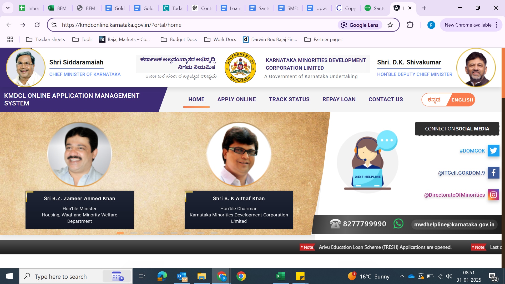Open the Twitter #DOMGOK icon

coord(493,151)
